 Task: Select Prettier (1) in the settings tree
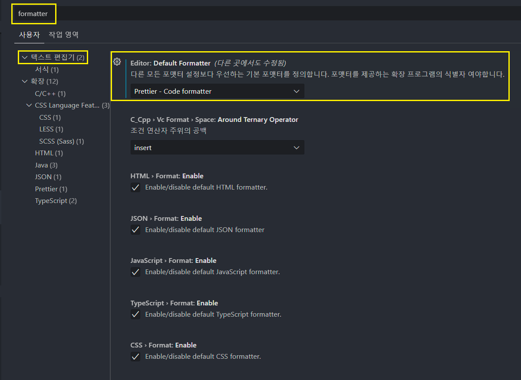click(51, 189)
